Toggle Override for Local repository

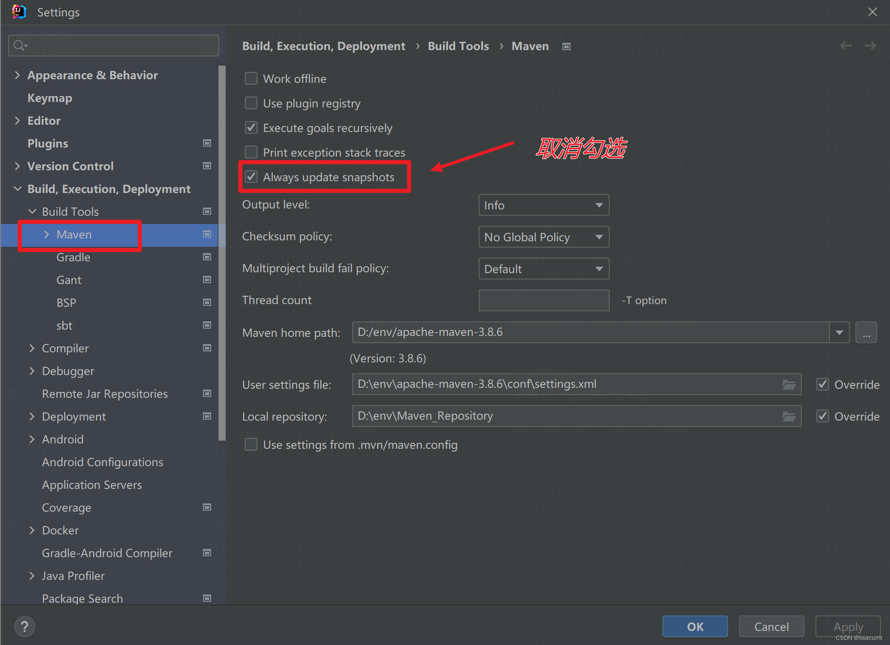pyautogui.click(x=823, y=416)
